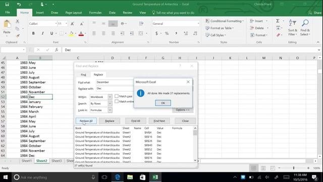The image size is (323, 182).
Task: Open the Store from taskbar
Action: click(x=142, y=177)
